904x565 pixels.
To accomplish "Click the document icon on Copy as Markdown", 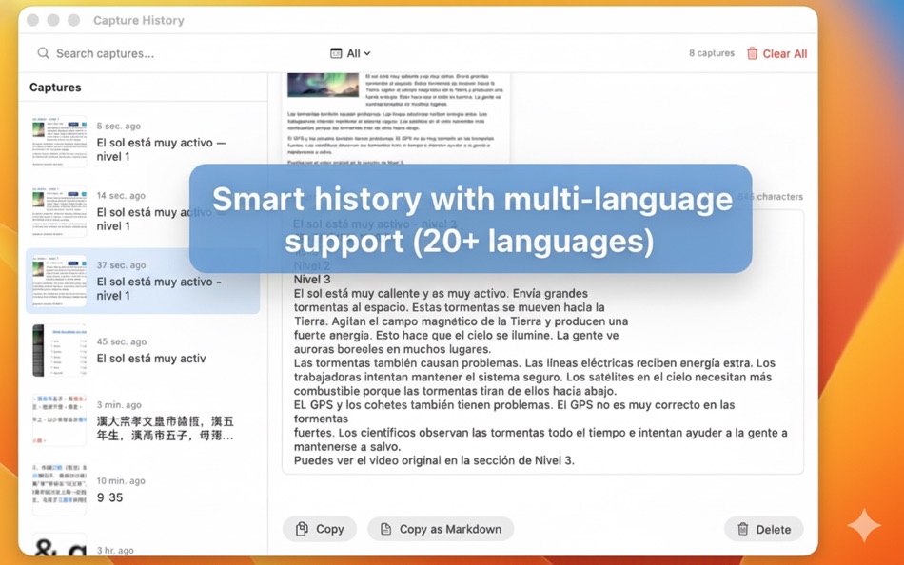I will point(386,528).
